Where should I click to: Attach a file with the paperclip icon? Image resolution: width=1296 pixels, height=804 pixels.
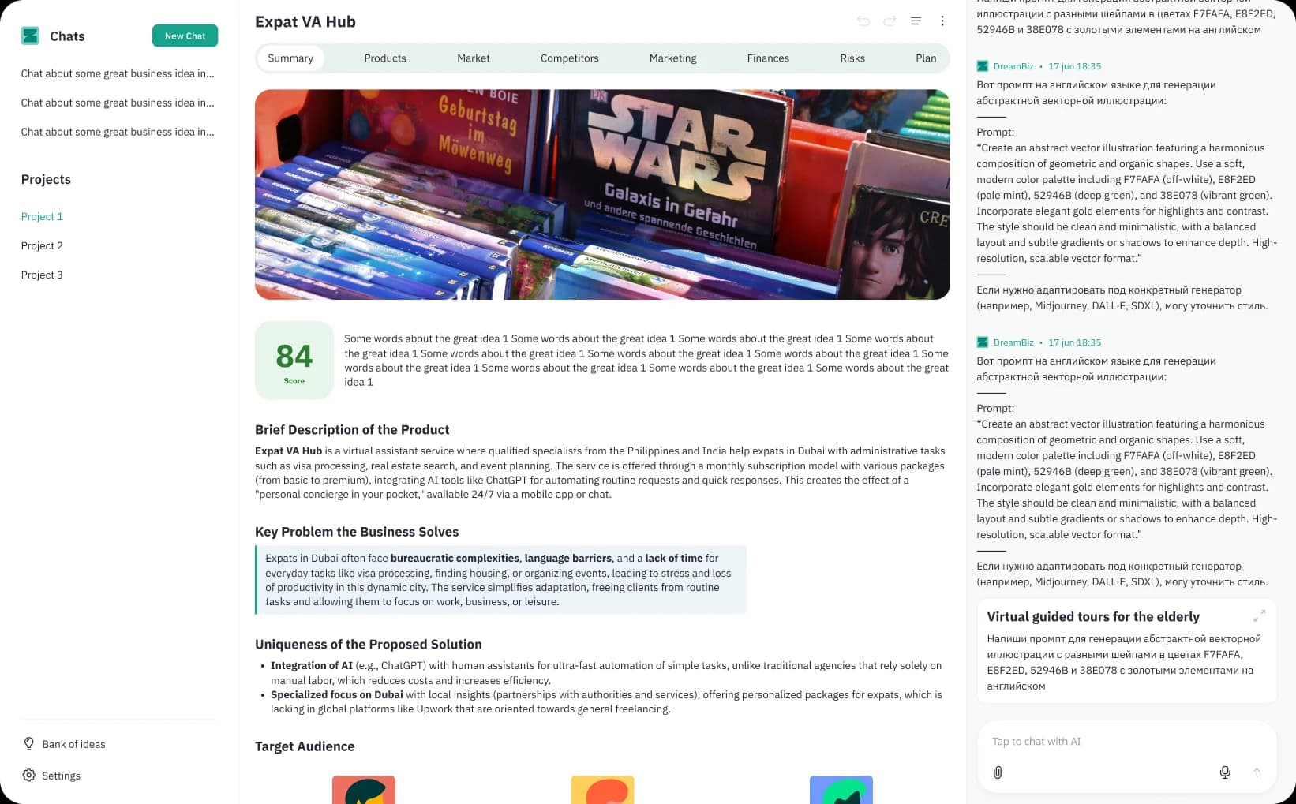tap(998, 772)
